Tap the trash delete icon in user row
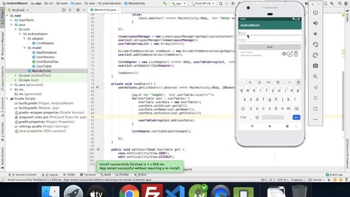 click(296, 54)
